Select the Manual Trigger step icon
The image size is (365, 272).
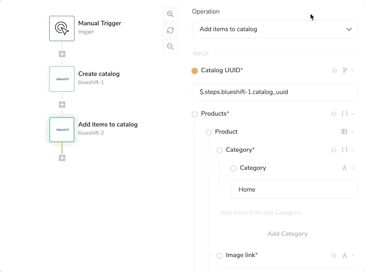pyautogui.click(x=62, y=28)
